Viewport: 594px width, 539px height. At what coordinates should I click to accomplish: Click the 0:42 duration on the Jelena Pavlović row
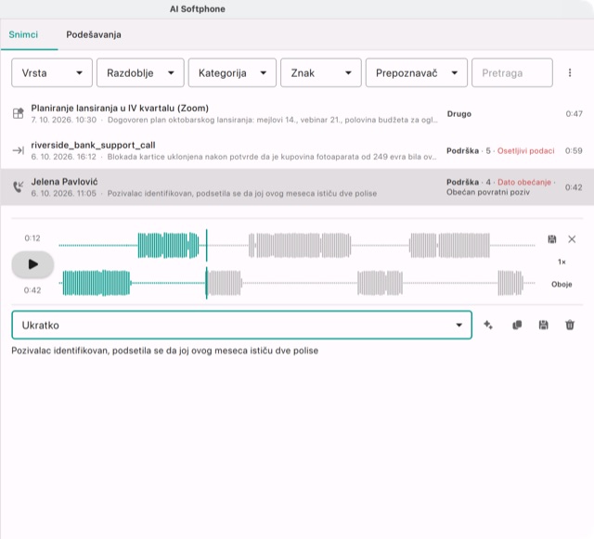[574, 187]
